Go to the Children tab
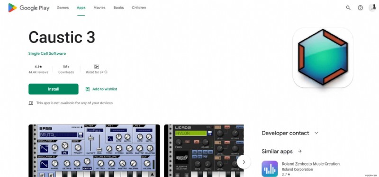 (139, 8)
